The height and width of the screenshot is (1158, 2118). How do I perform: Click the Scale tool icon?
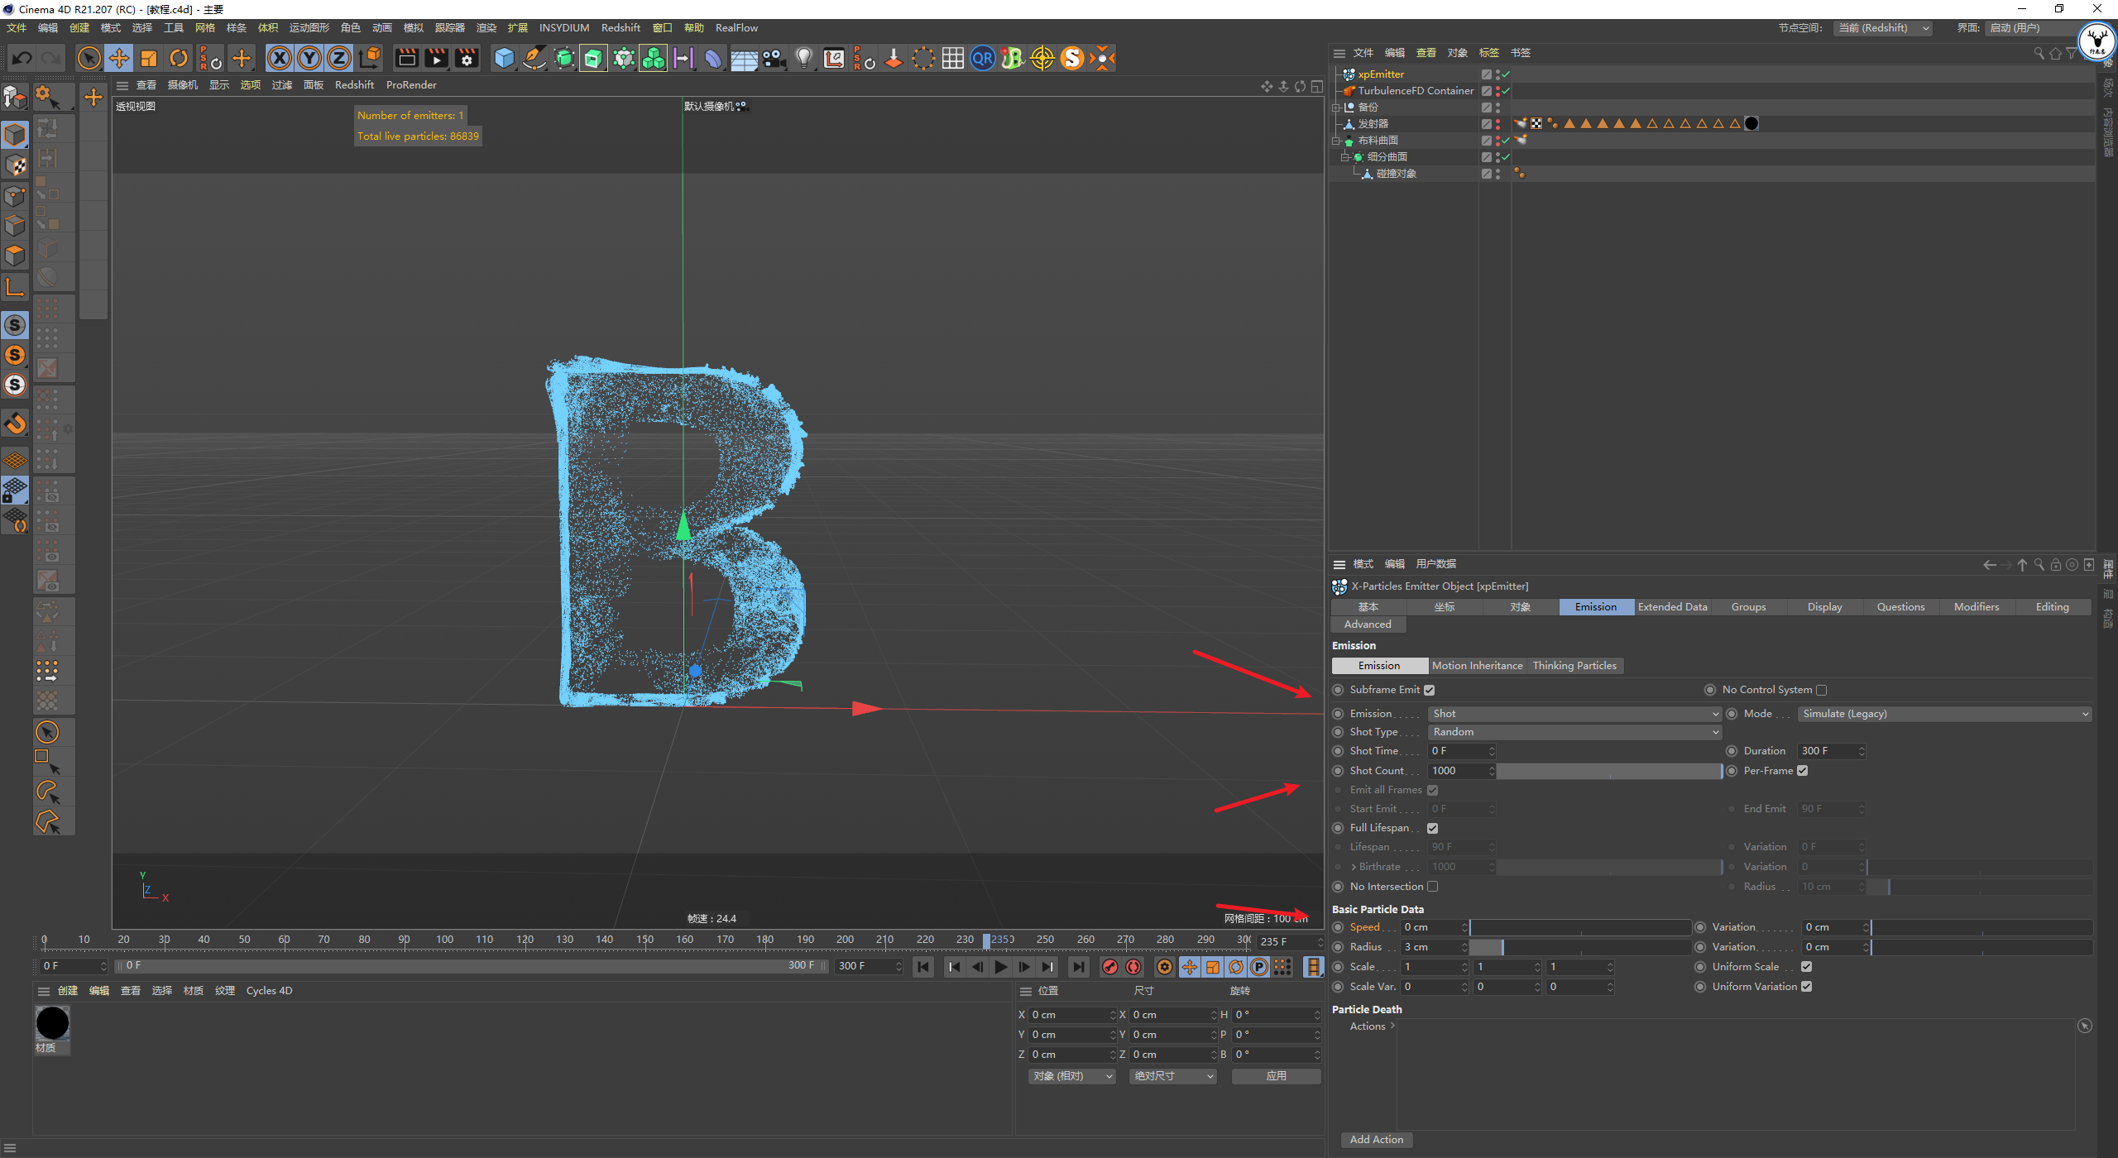(x=149, y=58)
